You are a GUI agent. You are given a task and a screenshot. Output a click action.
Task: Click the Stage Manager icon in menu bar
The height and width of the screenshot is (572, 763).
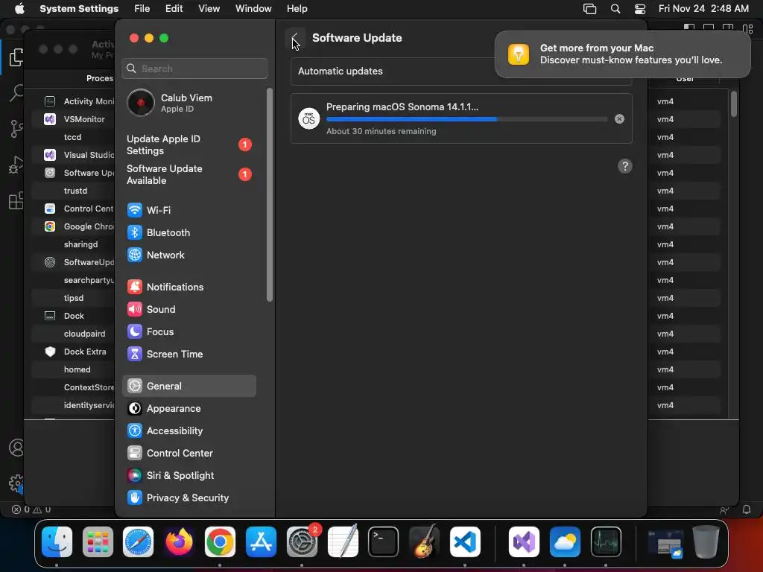(590, 9)
